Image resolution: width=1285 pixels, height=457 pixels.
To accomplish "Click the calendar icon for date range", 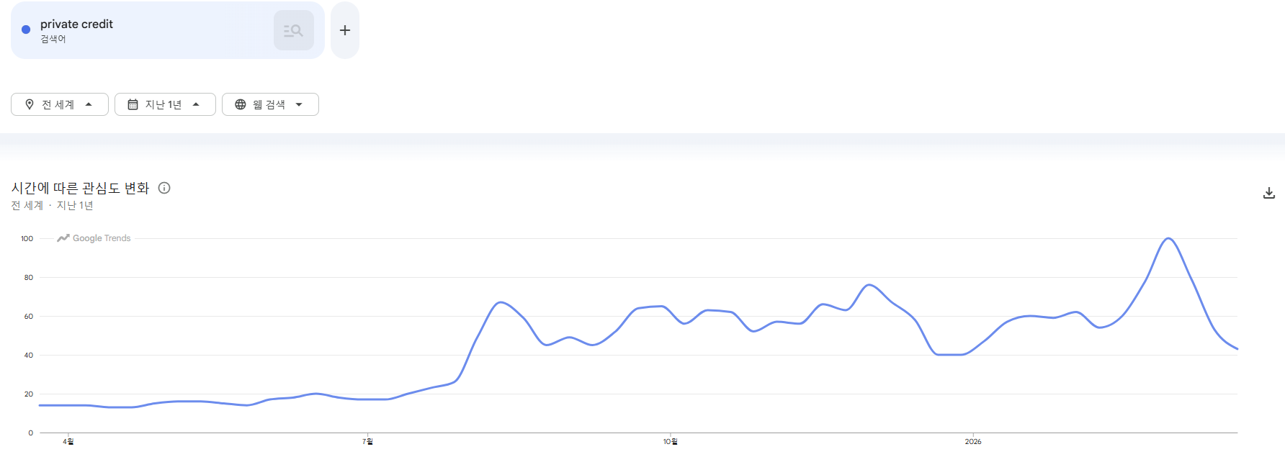I will tap(133, 104).
